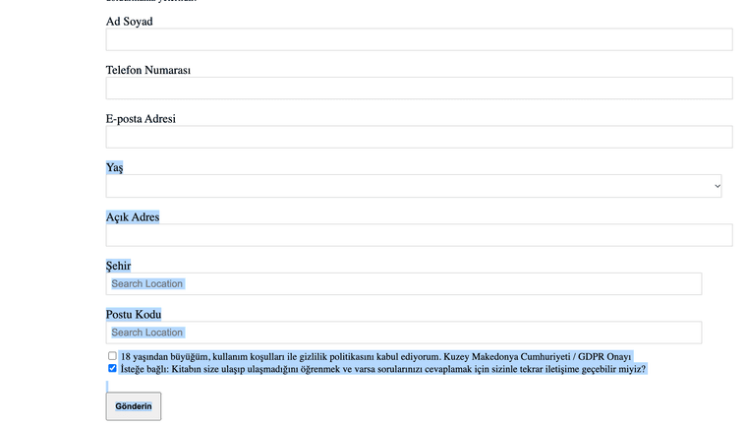Click the E-posta Adresi label
This screenshot has height=425, width=747.
point(141,119)
